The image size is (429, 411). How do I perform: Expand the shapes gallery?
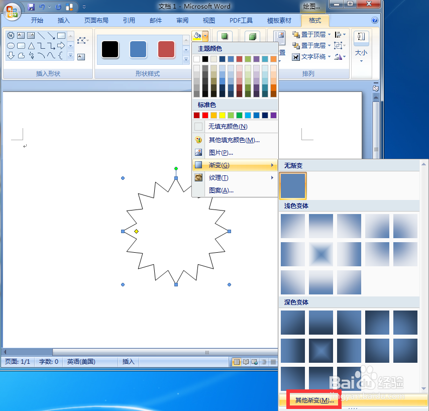(x=71, y=56)
